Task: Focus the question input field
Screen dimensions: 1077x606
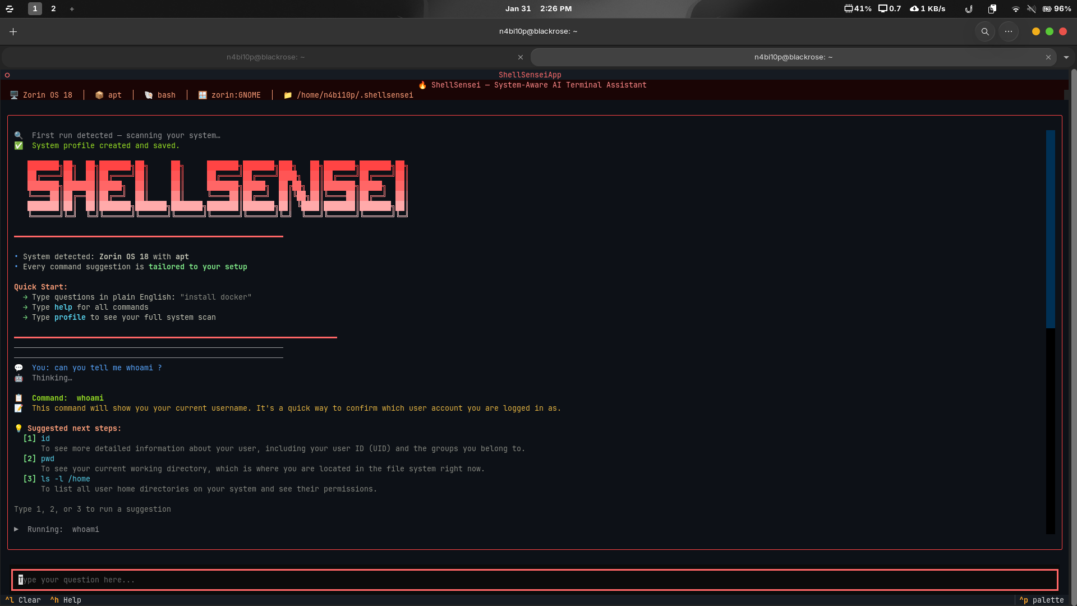Action: pyautogui.click(x=534, y=580)
